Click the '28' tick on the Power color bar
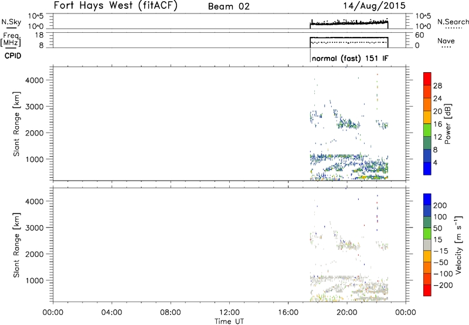Image resolution: width=469 pixels, height=325 pixels. pos(437,86)
